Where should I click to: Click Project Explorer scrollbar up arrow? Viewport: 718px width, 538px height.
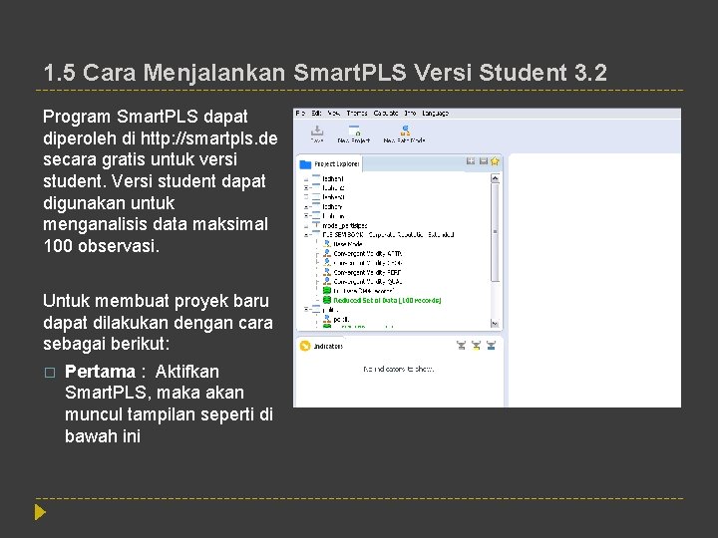coord(495,178)
